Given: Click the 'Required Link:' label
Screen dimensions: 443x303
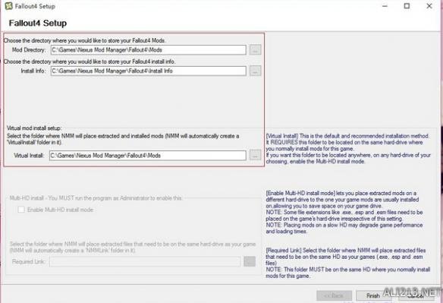Looking at the screenshot, I should click(29, 262).
